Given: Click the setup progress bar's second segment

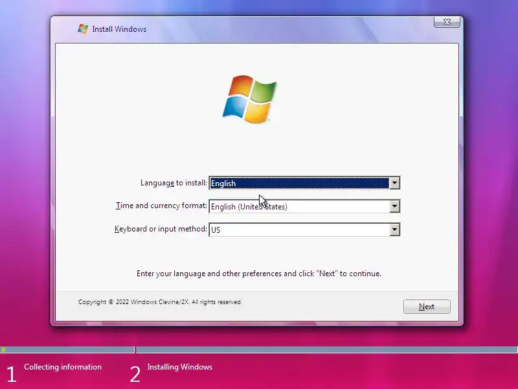Looking at the screenshot, I should pyautogui.click(x=327, y=349).
